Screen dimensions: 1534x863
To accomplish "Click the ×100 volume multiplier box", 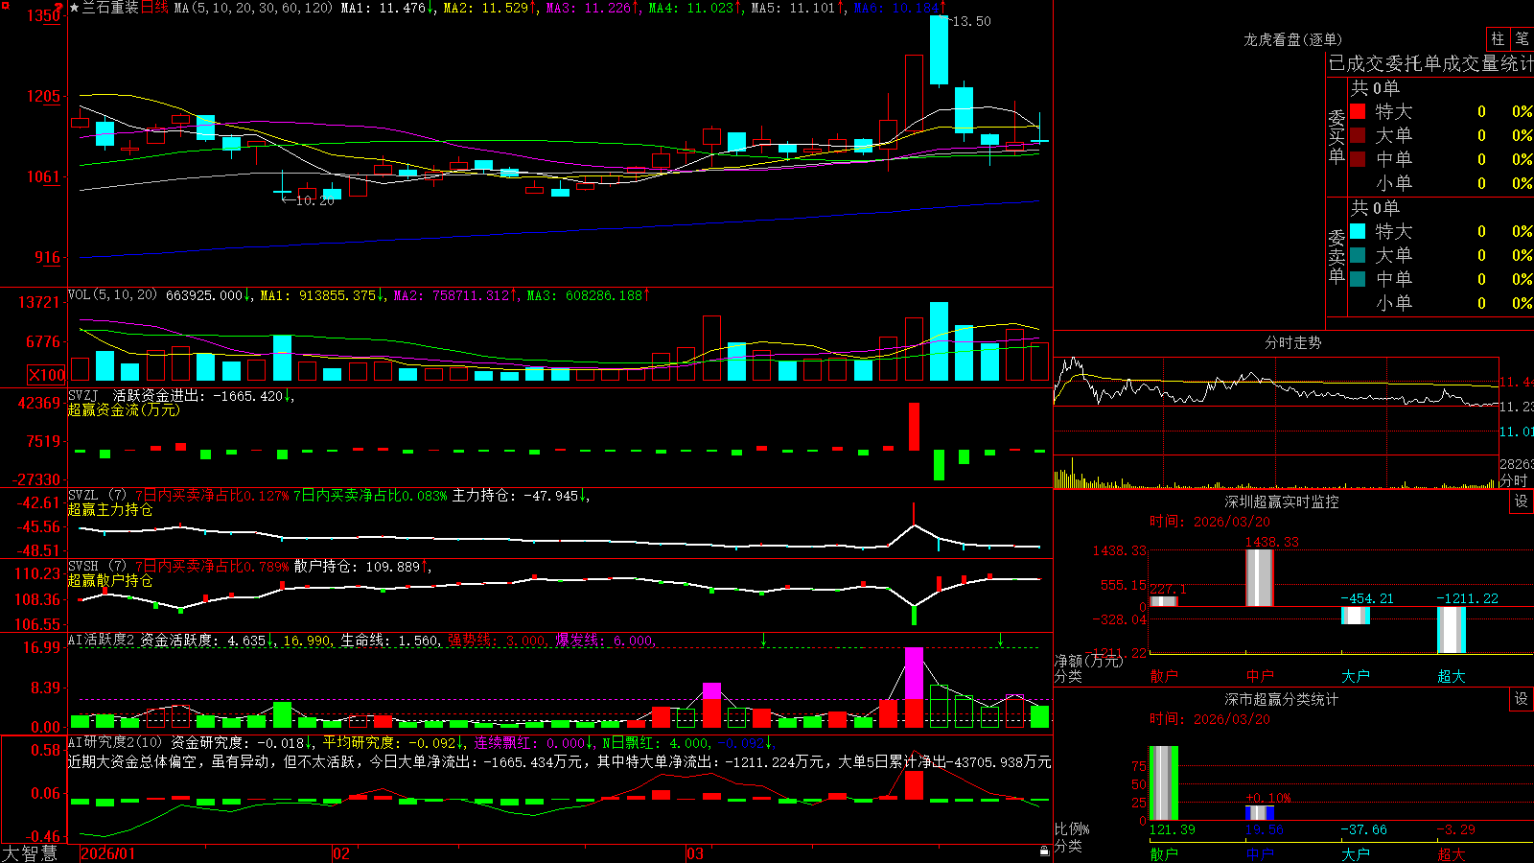I will [46, 375].
